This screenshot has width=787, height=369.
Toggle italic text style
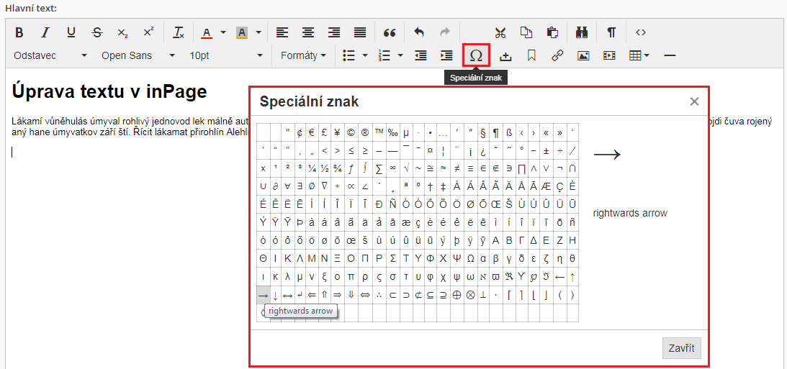(x=45, y=32)
